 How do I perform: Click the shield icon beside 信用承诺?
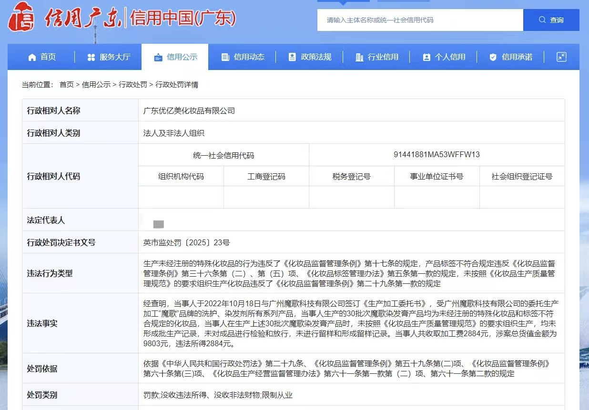point(493,57)
